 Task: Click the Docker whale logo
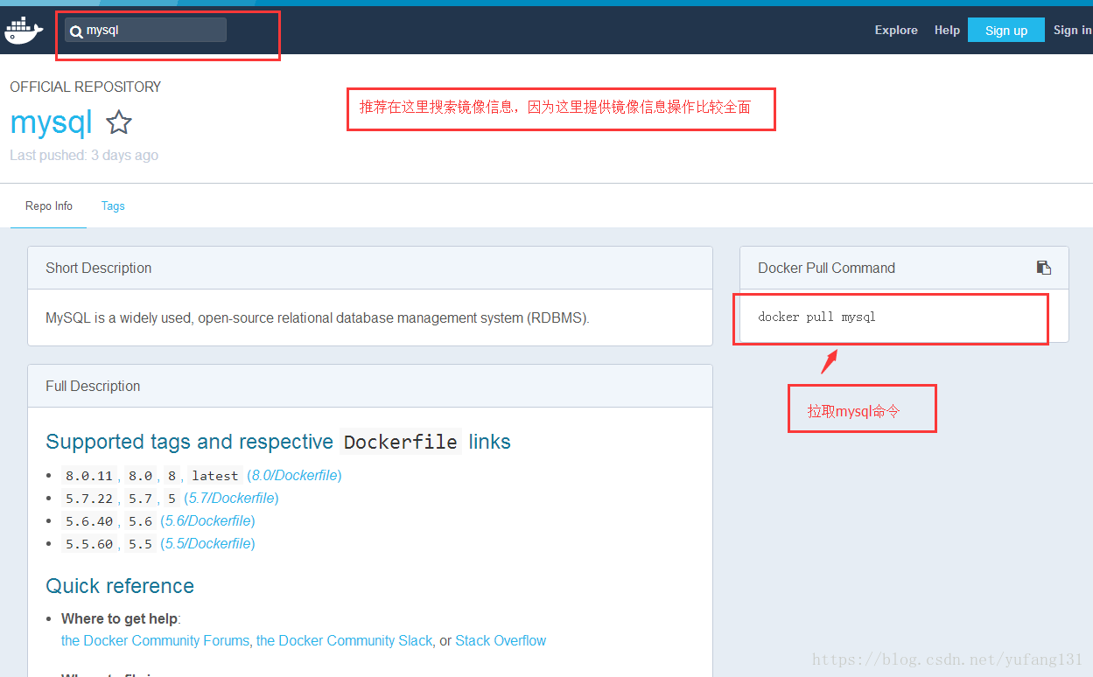(x=24, y=31)
